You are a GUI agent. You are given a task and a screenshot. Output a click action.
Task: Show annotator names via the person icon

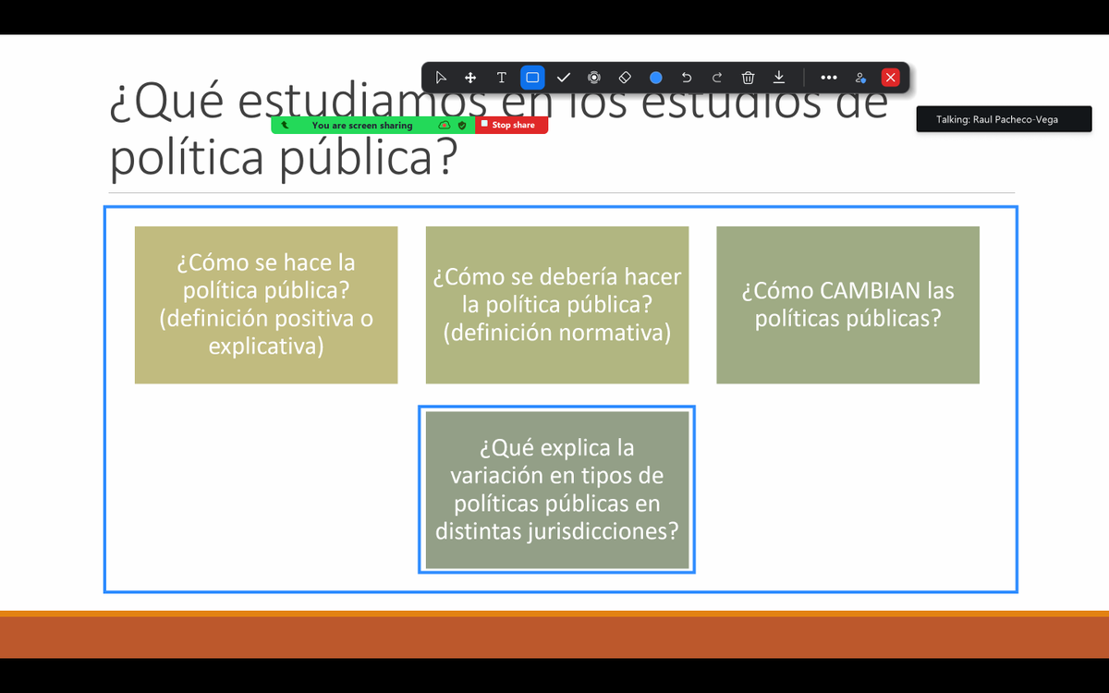(x=859, y=78)
